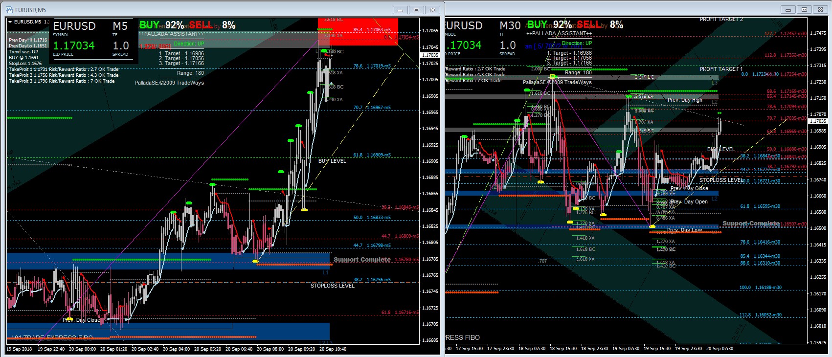This screenshot has height=357, width=832.
Task: Click the 'StopLoss 1.1676' line
Action: coord(25,64)
